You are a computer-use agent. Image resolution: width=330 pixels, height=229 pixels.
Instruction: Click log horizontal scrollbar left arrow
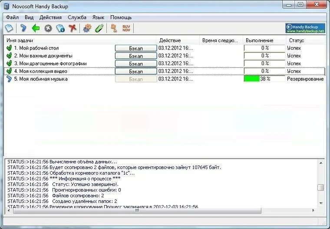pos(9,210)
